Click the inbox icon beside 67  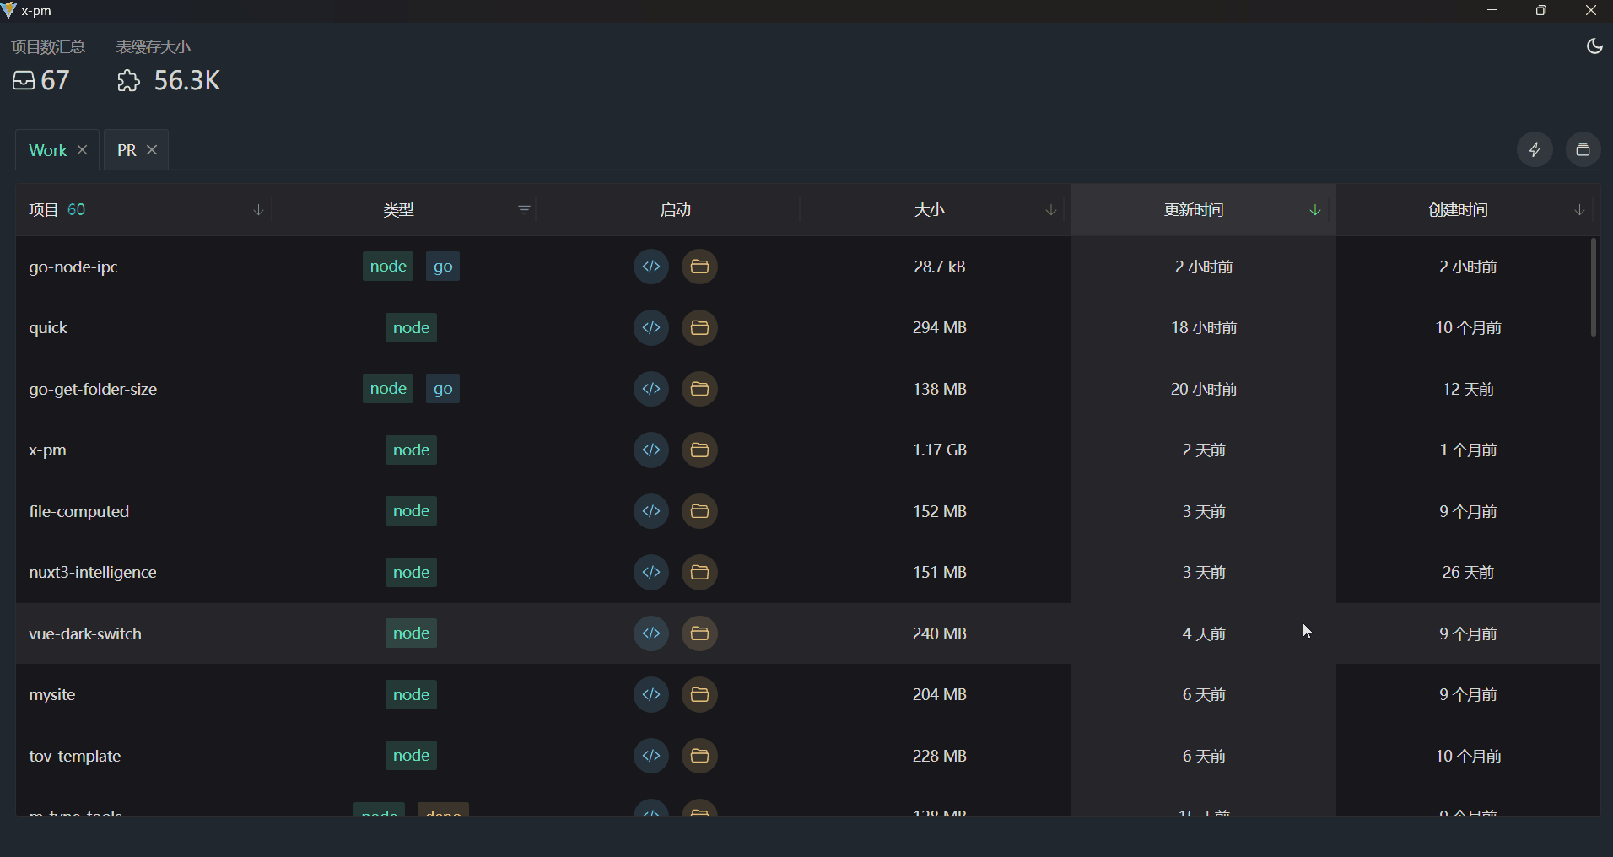pos(24,80)
